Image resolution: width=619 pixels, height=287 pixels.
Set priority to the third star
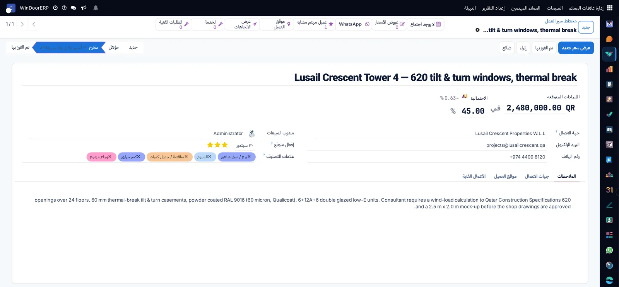pos(210,145)
